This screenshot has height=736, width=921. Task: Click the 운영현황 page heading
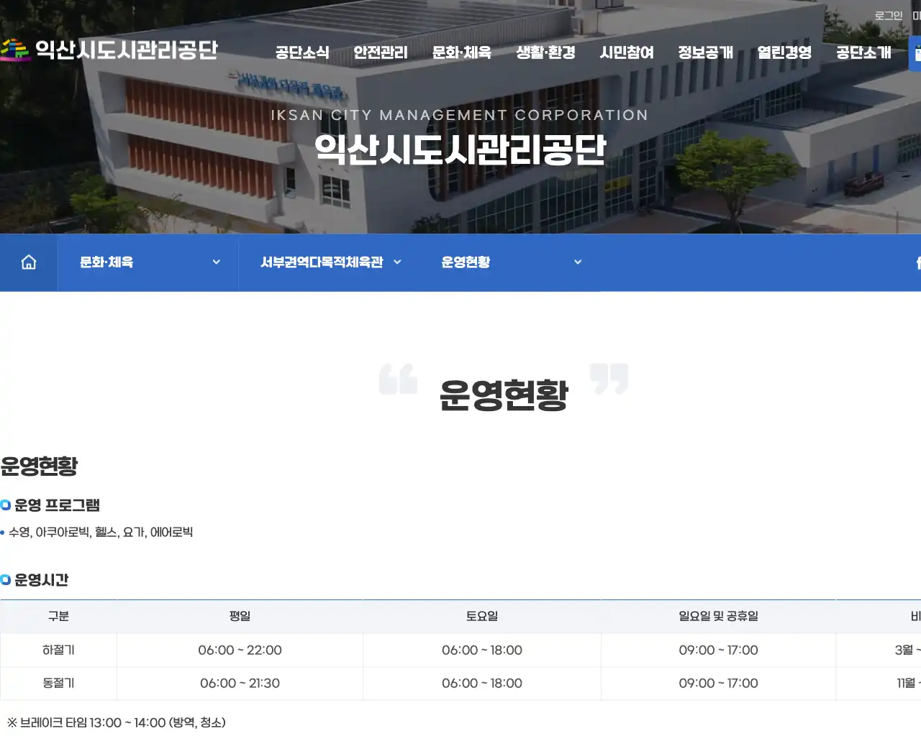coord(503,392)
